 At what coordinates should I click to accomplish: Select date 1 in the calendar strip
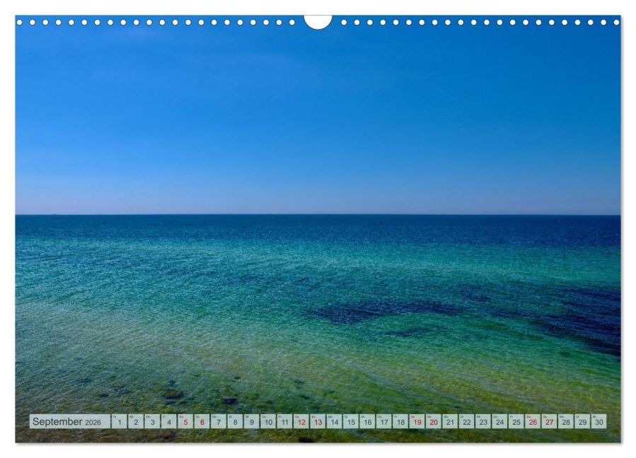(x=119, y=421)
